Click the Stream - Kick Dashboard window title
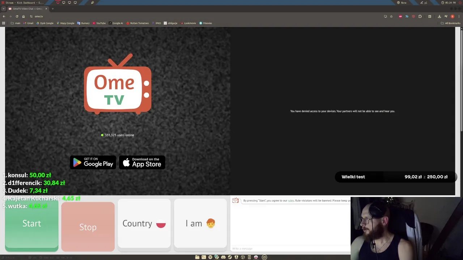 point(25,3)
